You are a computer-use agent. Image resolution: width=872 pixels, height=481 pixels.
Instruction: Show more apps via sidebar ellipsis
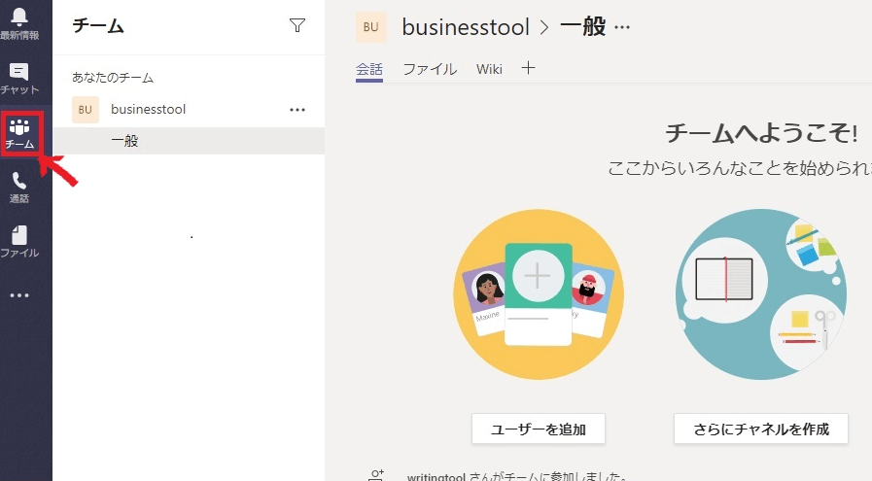point(19,295)
